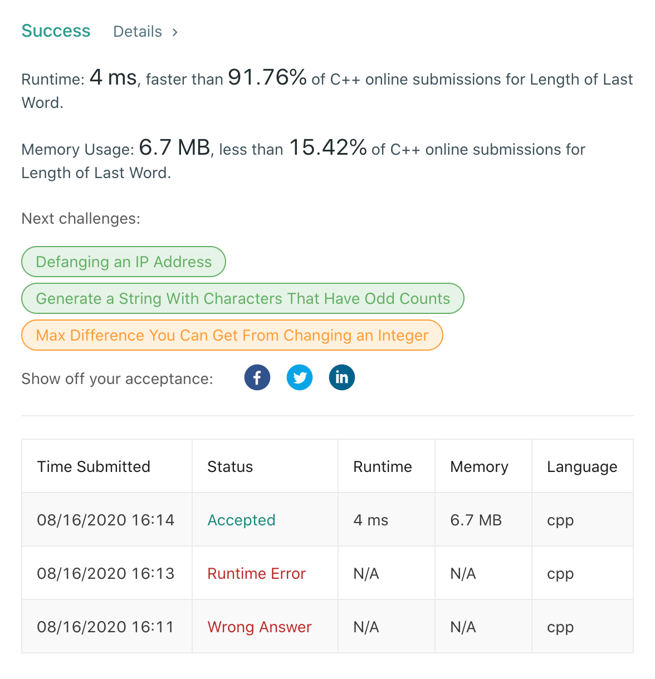Expand details via the chevron arrow
Image resolution: width=655 pixels, height=679 pixels.
(x=175, y=32)
